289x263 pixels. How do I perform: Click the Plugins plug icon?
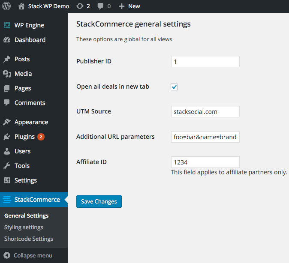click(7, 137)
